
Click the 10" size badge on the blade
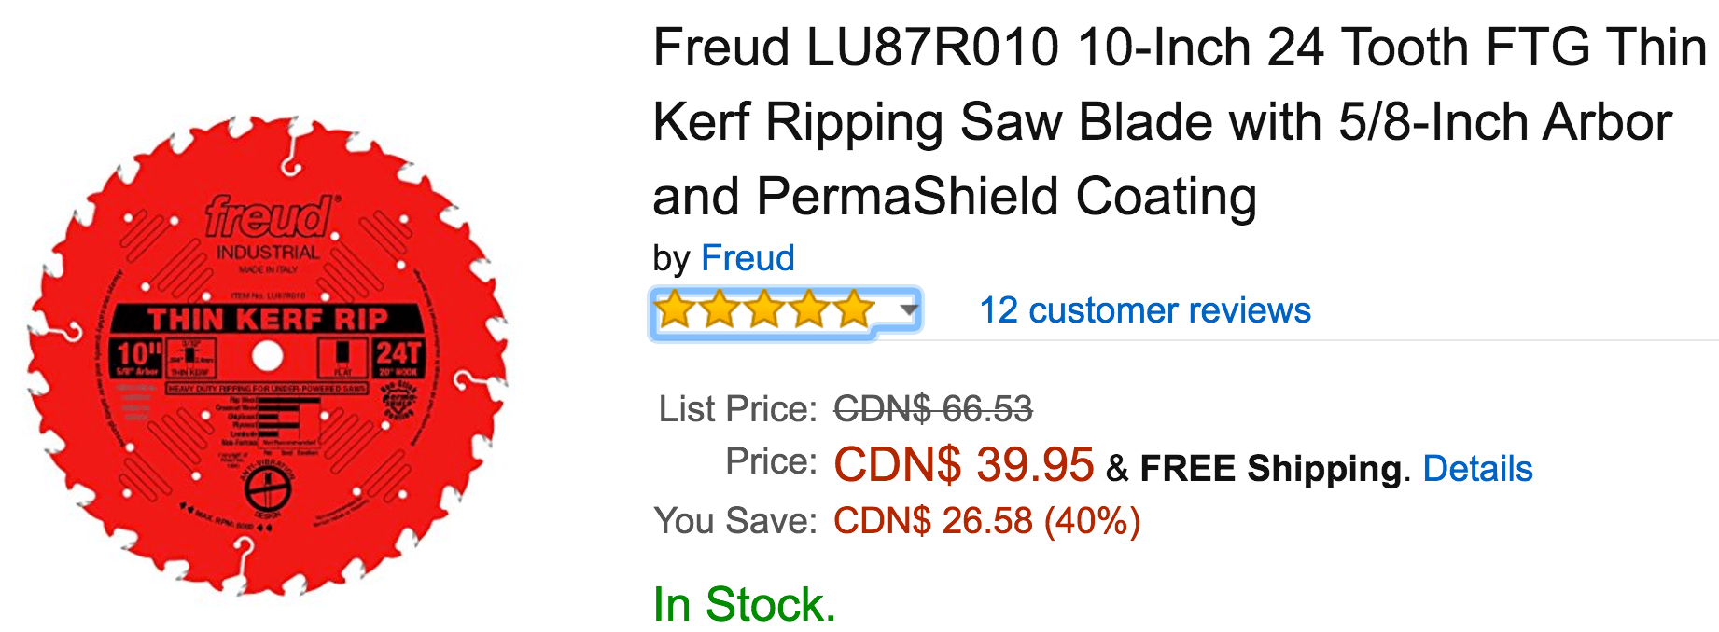(x=137, y=357)
